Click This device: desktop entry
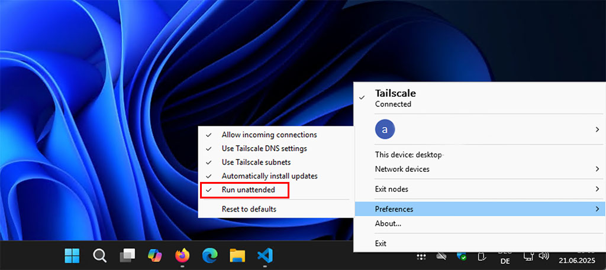Screen dimensions: 606x270 coord(480,155)
